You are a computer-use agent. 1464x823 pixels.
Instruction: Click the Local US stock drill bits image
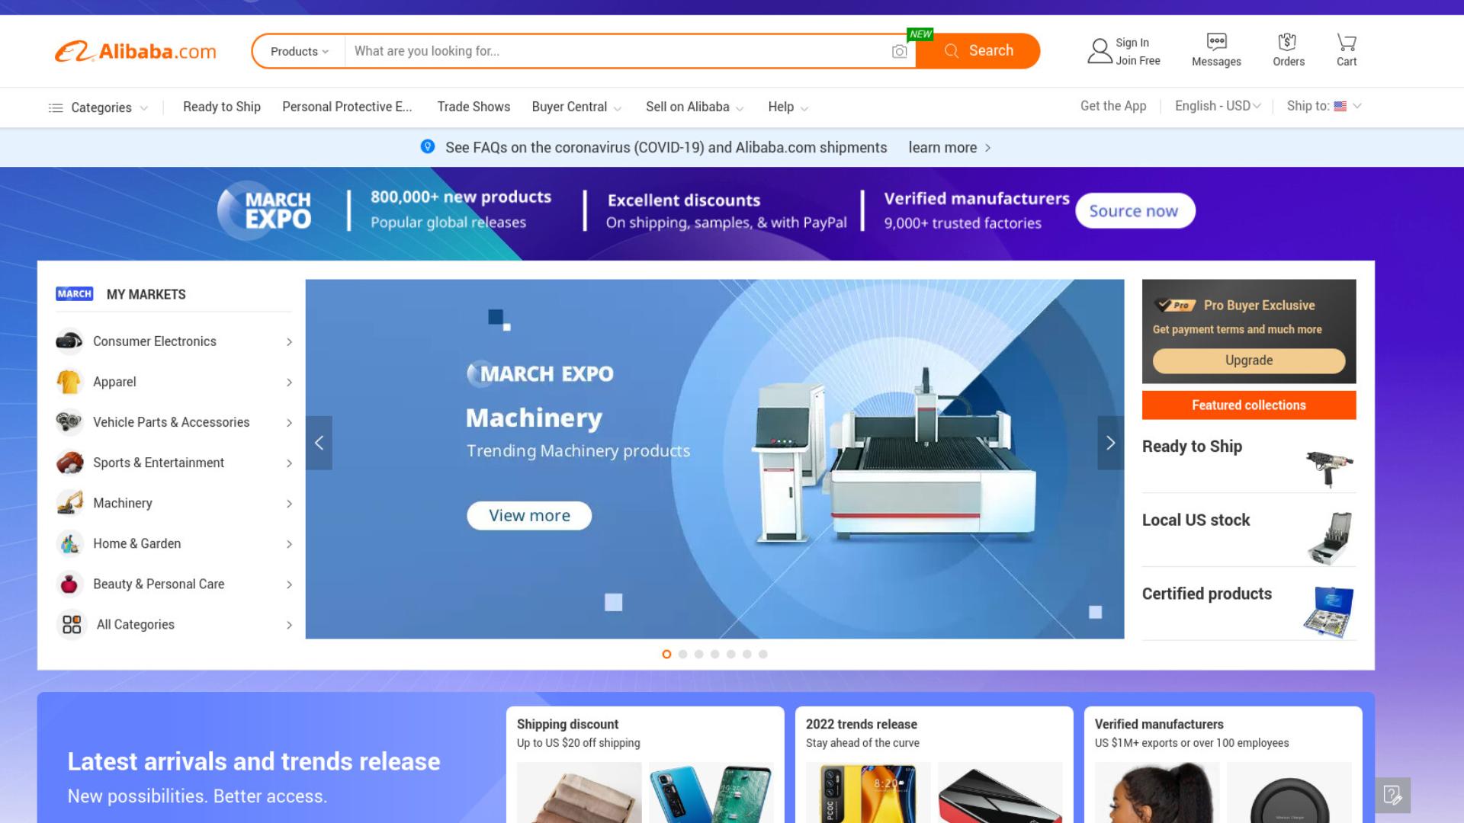pyautogui.click(x=1330, y=539)
